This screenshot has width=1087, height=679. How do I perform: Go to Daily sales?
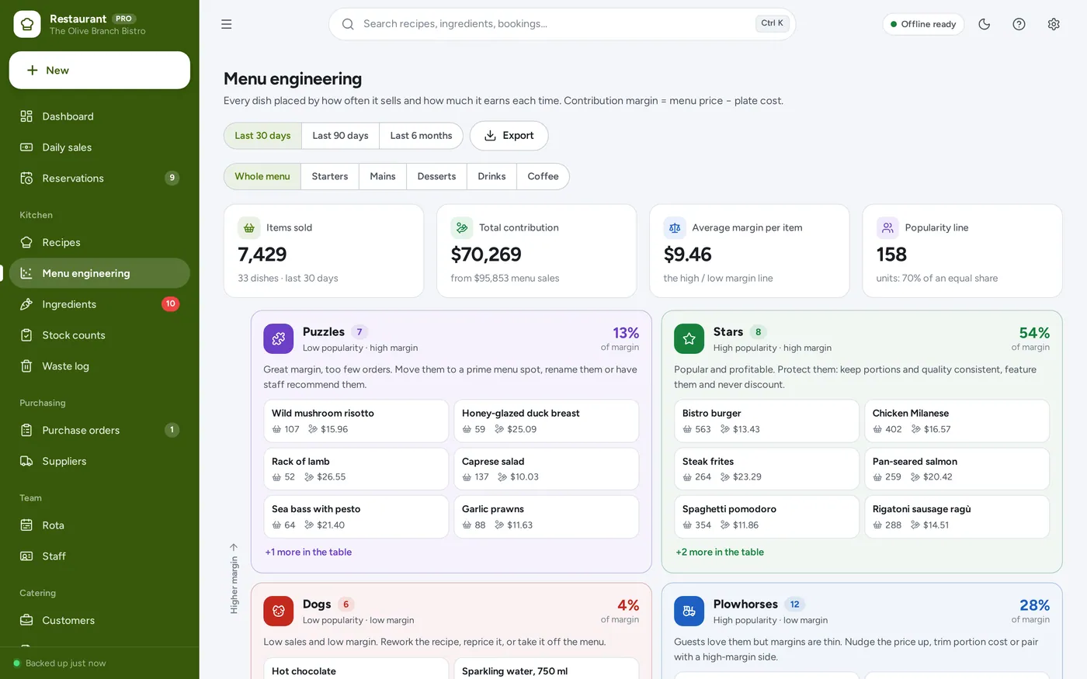[99, 147]
